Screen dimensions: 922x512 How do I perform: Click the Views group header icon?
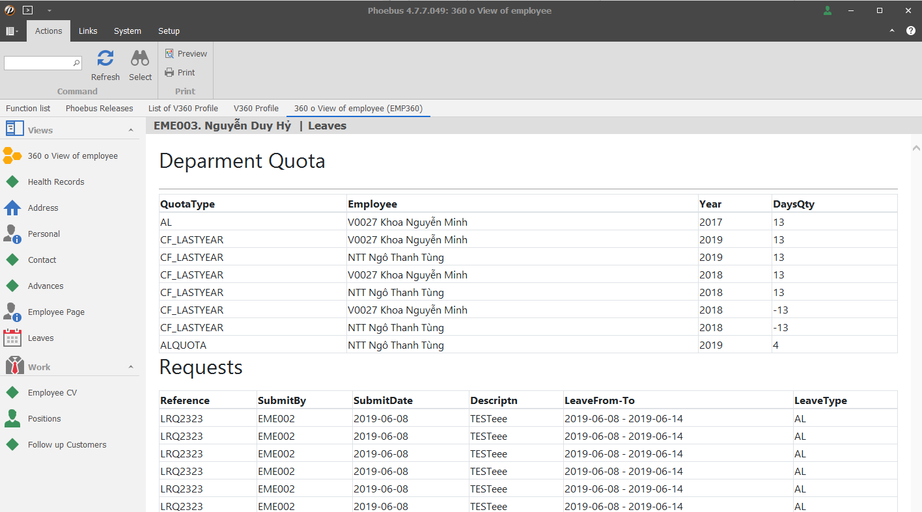point(14,129)
